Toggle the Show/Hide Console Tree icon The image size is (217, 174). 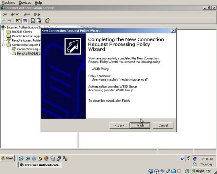(x=24, y=21)
